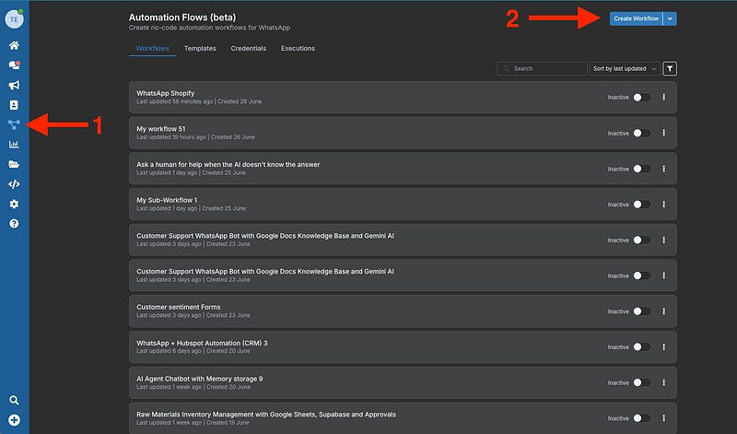Enable the My workflow 51 toggle
This screenshot has width=737, height=434.
click(641, 133)
